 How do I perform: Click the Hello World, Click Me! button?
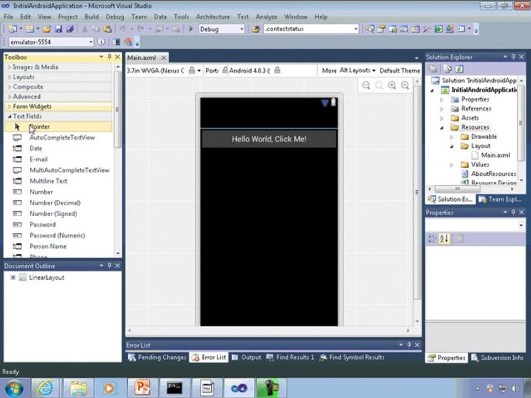pos(269,139)
